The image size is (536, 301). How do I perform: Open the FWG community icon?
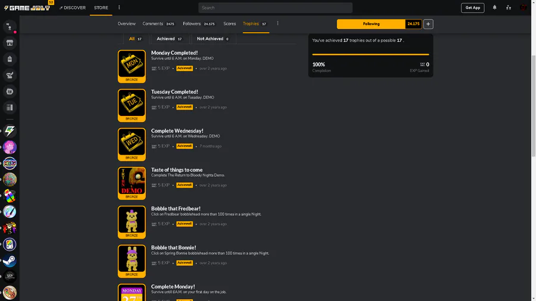click(x=10, y=163)
